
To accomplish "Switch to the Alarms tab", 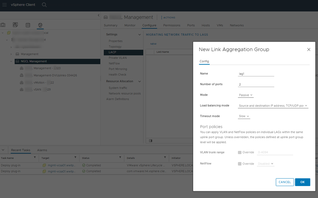I will (x=42, y=150).
